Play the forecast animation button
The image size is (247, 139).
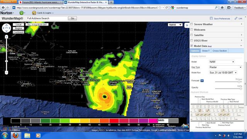pos(202,81)
